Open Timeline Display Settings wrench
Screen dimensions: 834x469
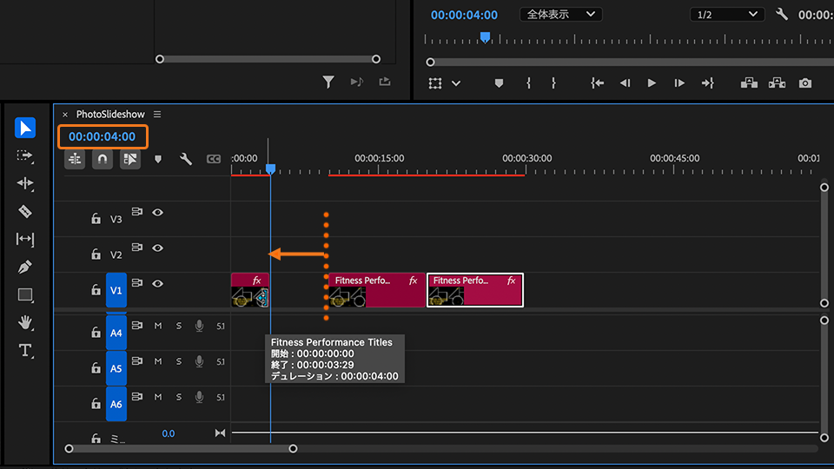[186, 159]
